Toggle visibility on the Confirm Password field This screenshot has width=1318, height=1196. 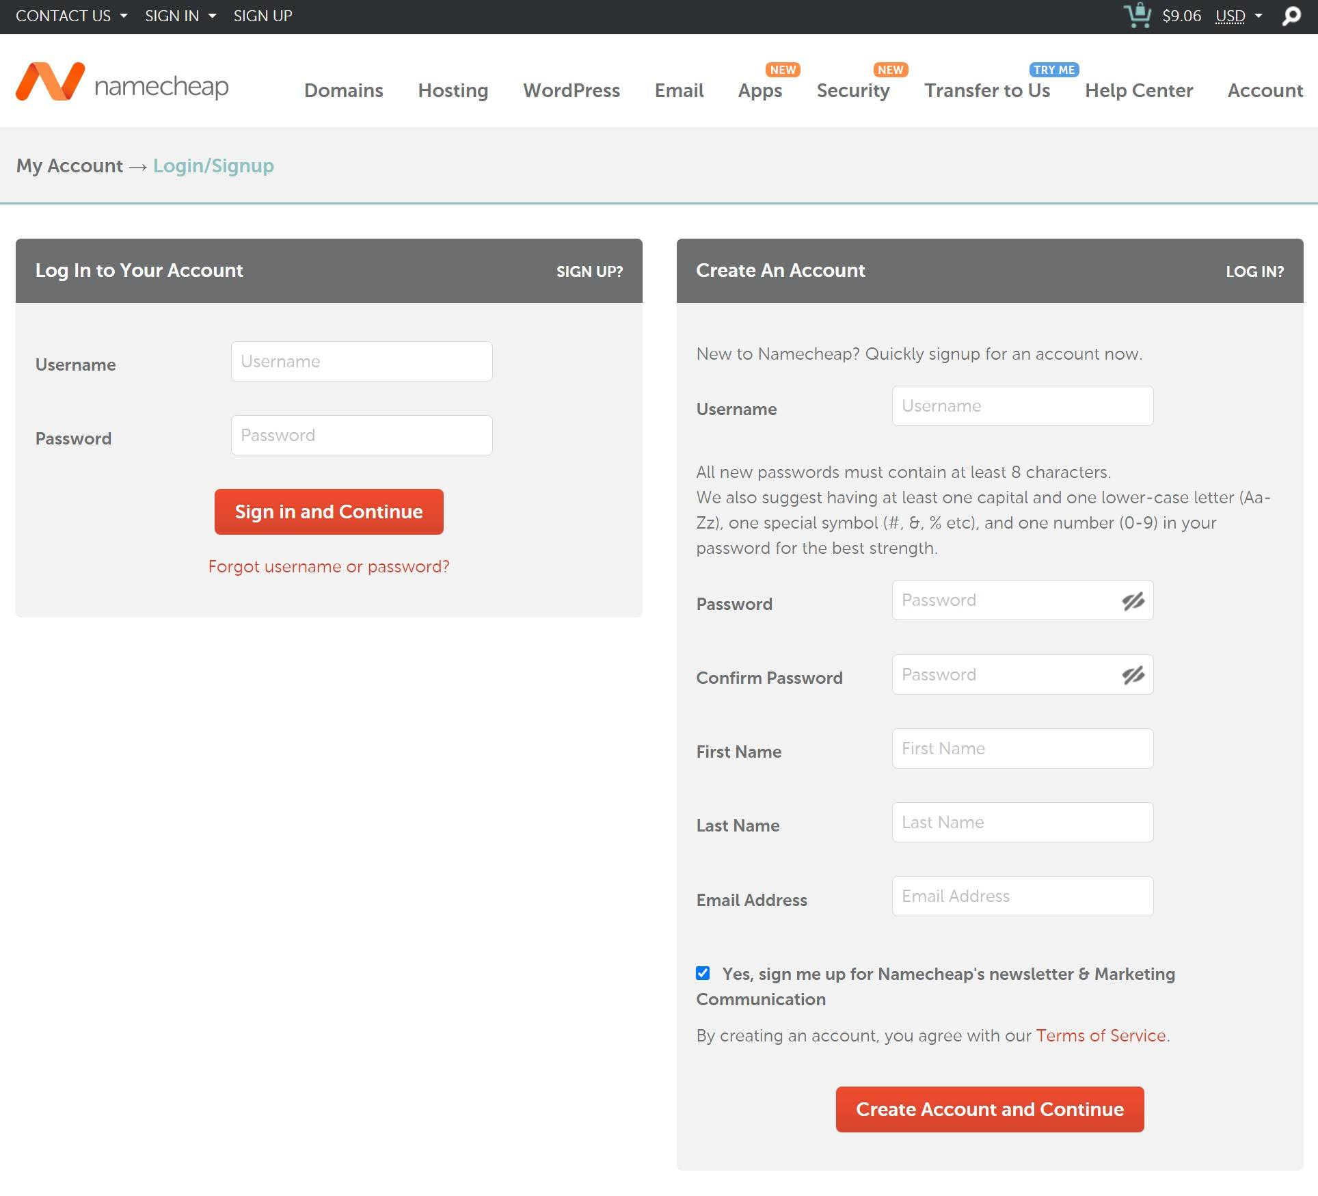pyautogui.click(x=1133, y=676)
